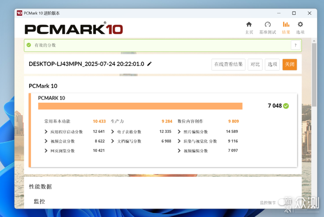Click the 数位内容创作 label
Viewport: 324px width, 217px height.
(190, 121)
